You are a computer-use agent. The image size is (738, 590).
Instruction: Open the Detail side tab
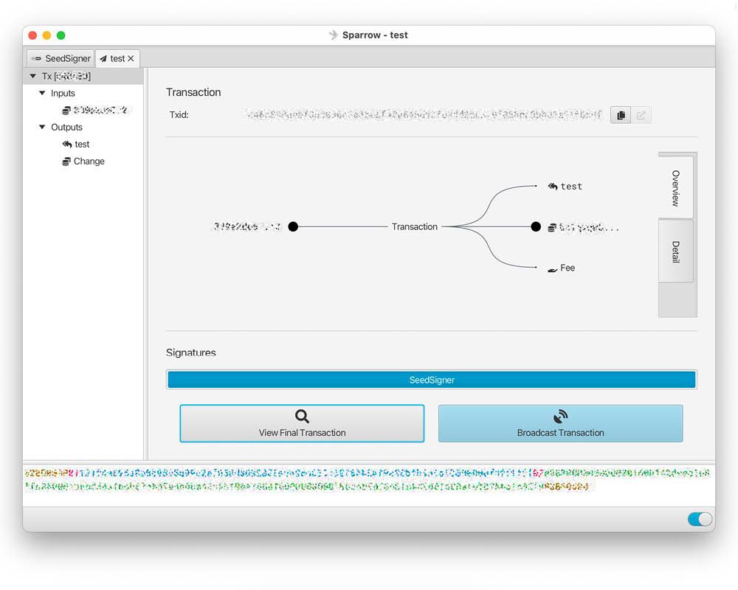coord(675,251)
